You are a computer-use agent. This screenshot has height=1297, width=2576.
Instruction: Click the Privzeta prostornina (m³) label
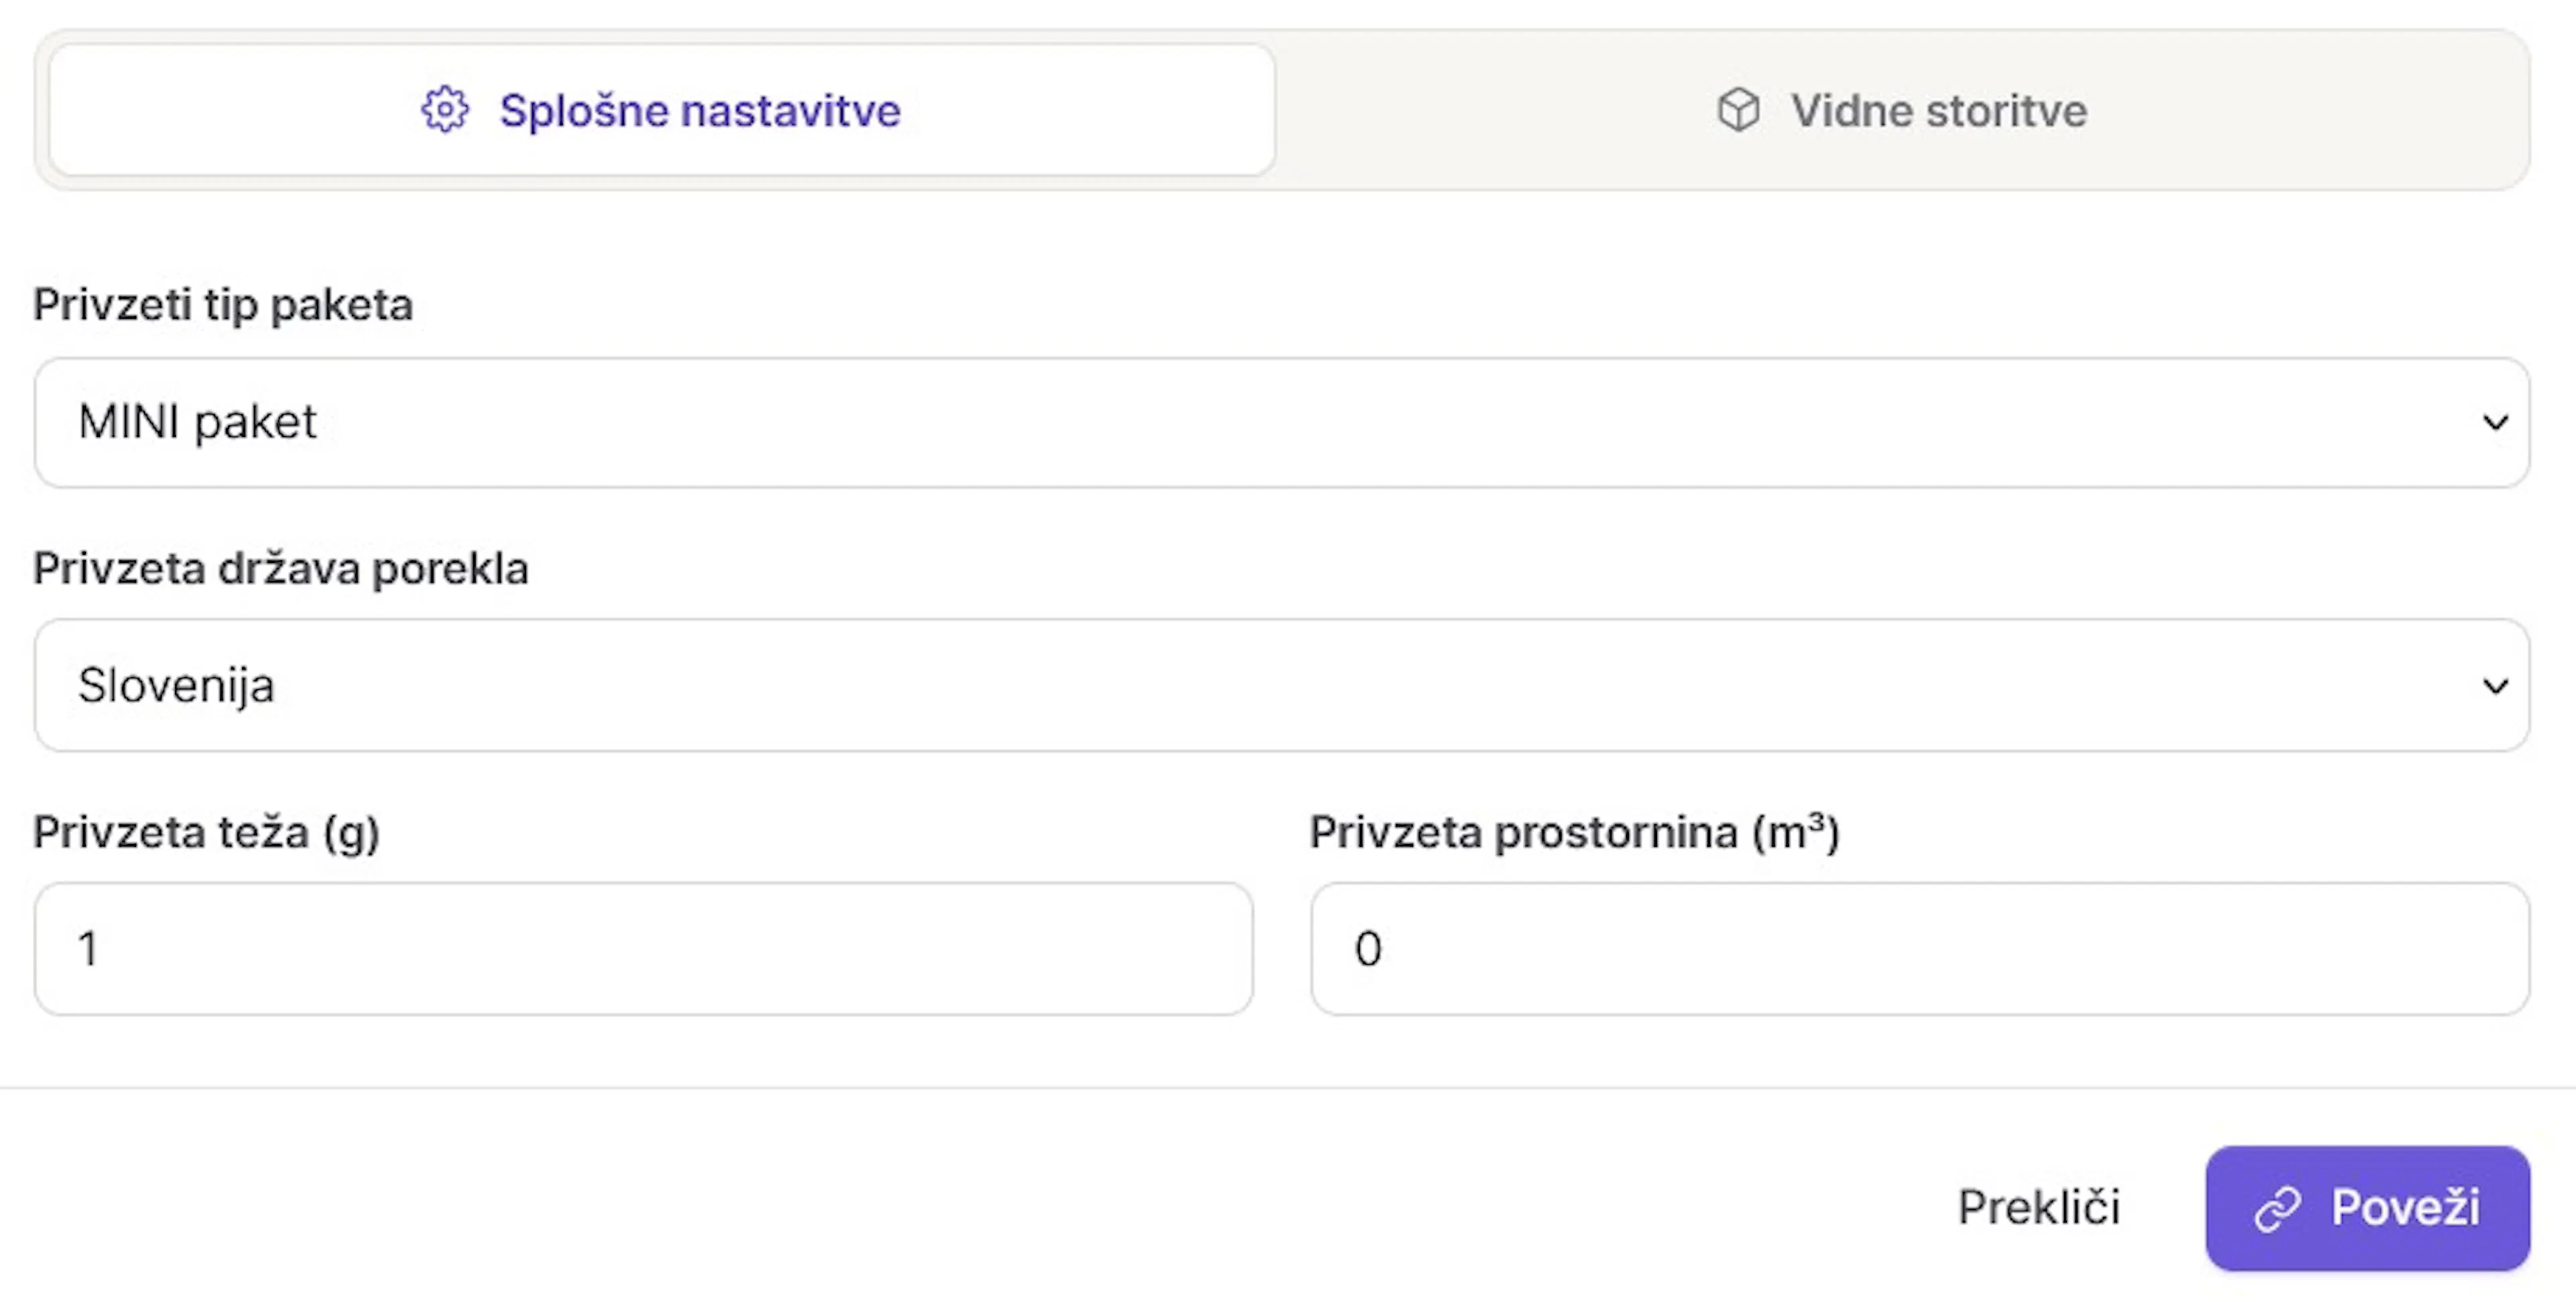(x=1575, y=832)
